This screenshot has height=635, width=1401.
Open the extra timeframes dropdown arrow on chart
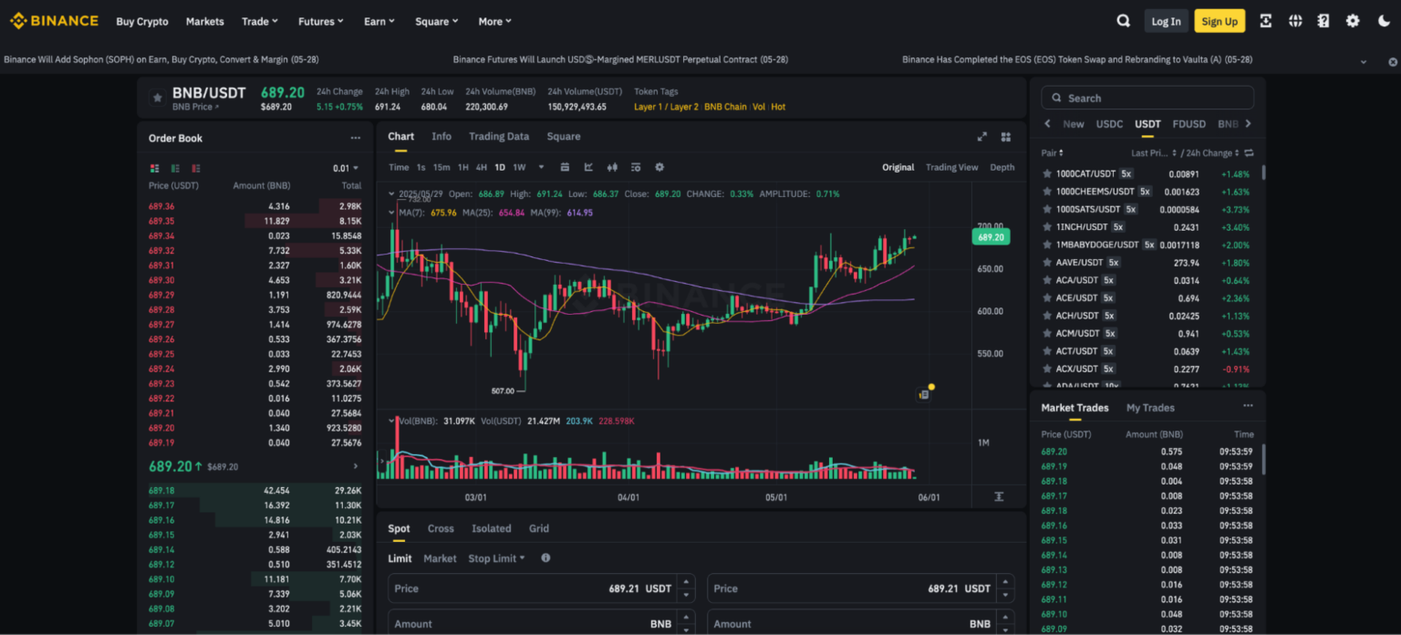[x=542, y=167]
